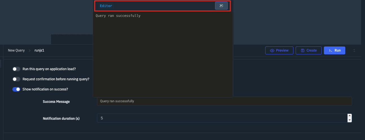This screenshot has height=140, width=365.
Task: Click the eye icon on the Preview button
Action: coord(272,50)
